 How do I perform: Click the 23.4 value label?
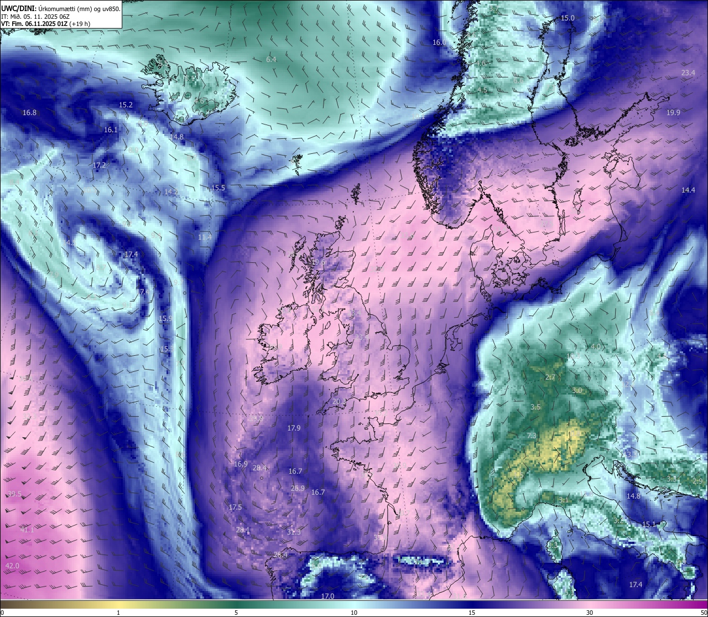(x=688, y=73)
